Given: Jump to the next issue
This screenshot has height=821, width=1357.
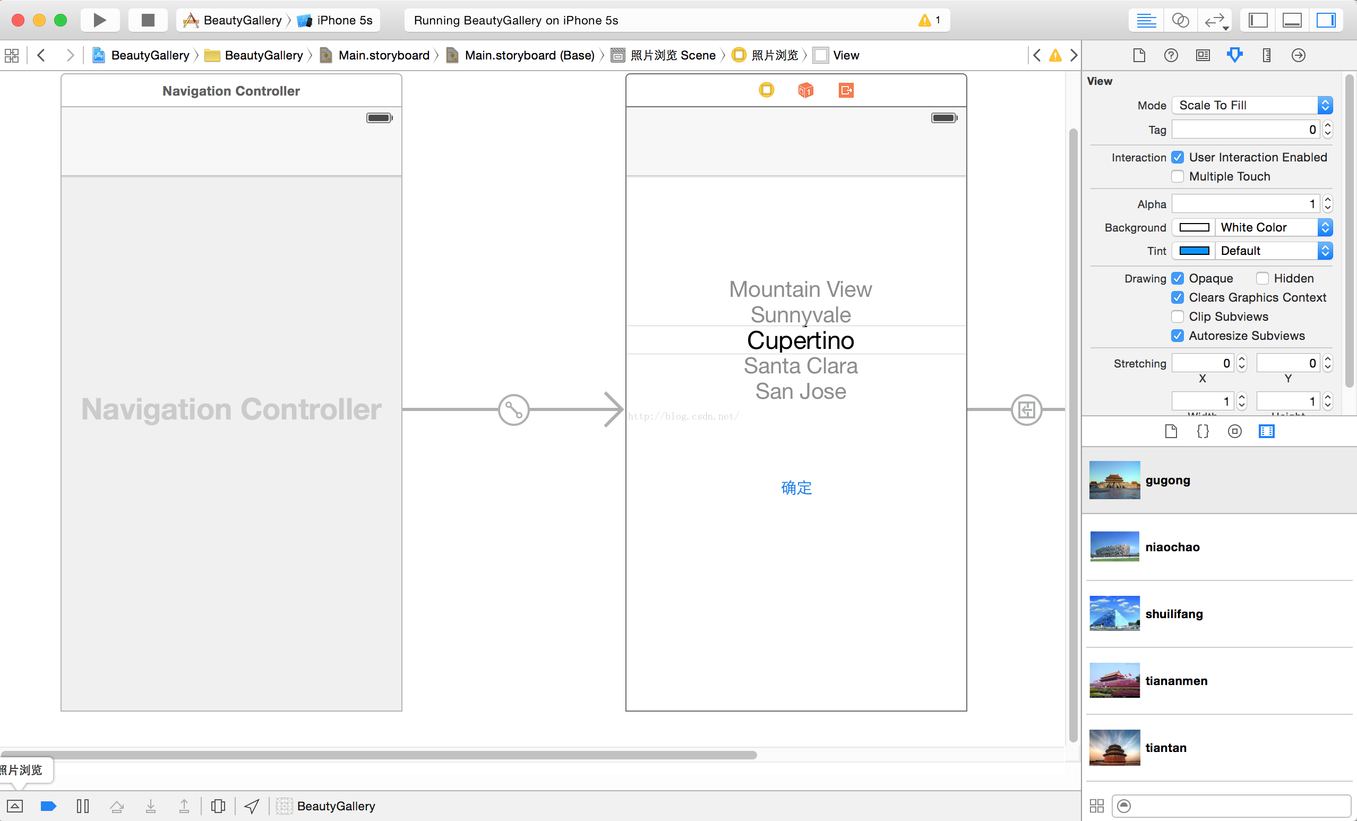Looking at the screenshot, I should pos(1074,55).
